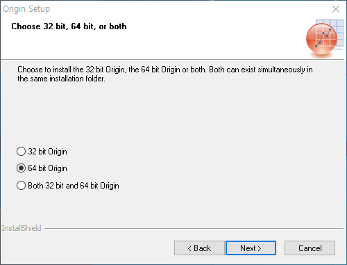Close the Origin Setup window
This screenshot has width=347, height=265.
(336, 9)
